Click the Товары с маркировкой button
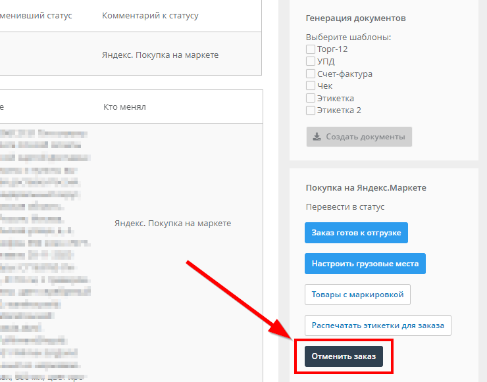 357,295
